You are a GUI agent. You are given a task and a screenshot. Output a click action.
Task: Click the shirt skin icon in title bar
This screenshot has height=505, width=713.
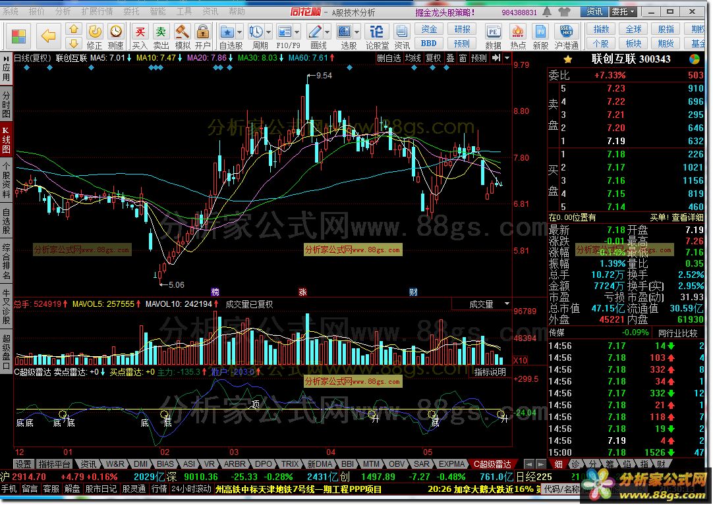click(564, 12)
